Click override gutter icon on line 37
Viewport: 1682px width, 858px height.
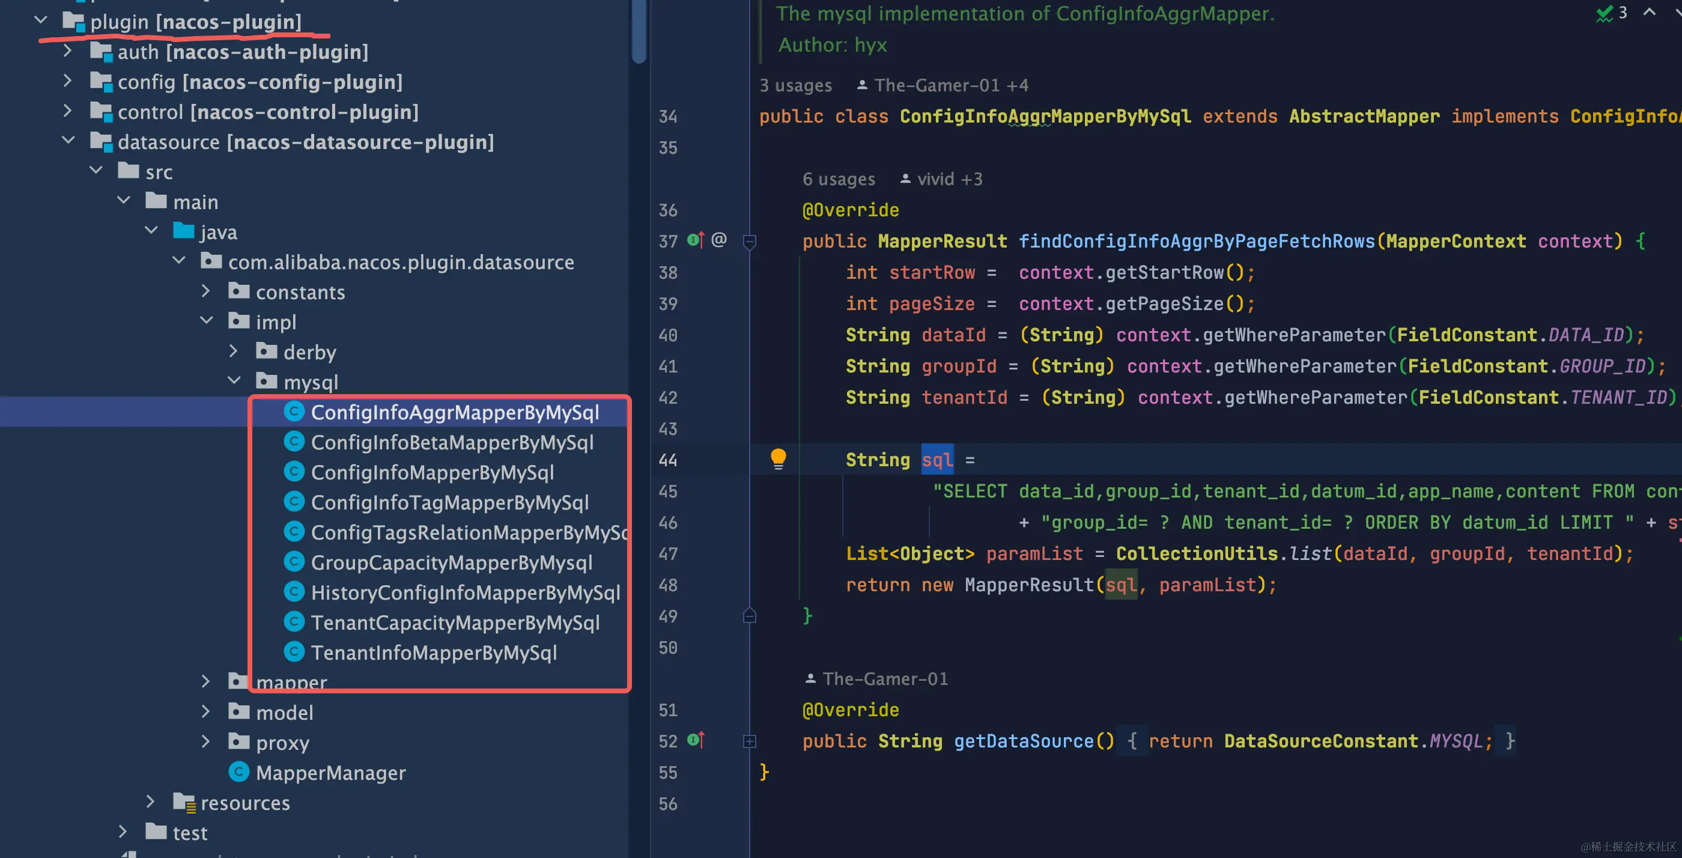(x=696, y=240)
